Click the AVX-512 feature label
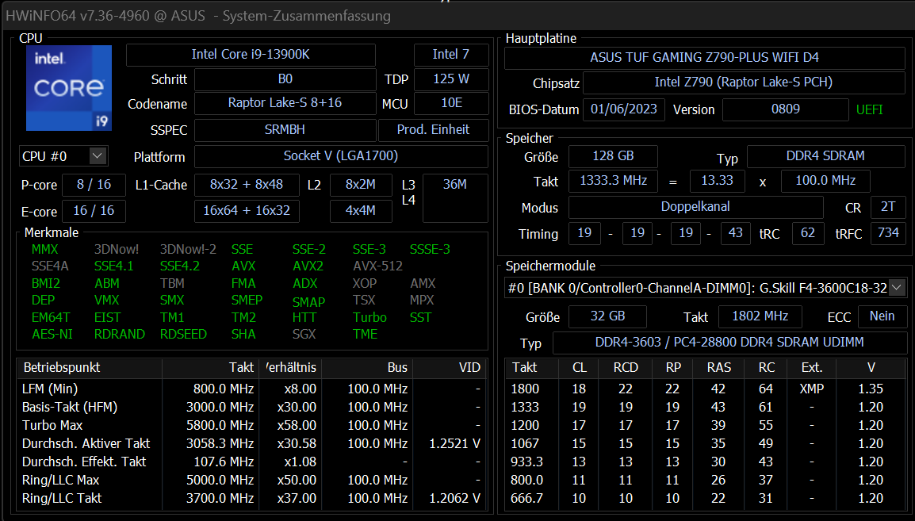Viewport: 915px width, 521px height. point(377,266)
